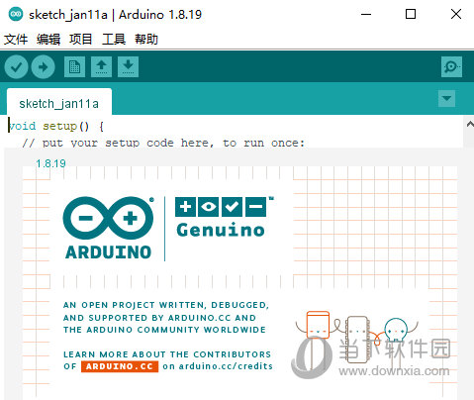The height and width of the screenshot is (400, 474).
Task: Open the Serial Monitor magnifier icon
Action: [x=451, y=66]
